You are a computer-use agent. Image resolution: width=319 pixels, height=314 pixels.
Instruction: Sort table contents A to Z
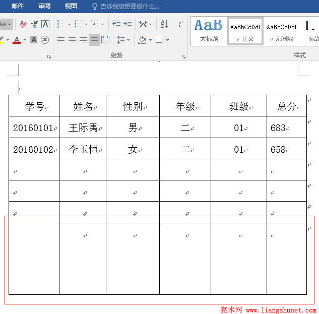[x=164, y=24]
